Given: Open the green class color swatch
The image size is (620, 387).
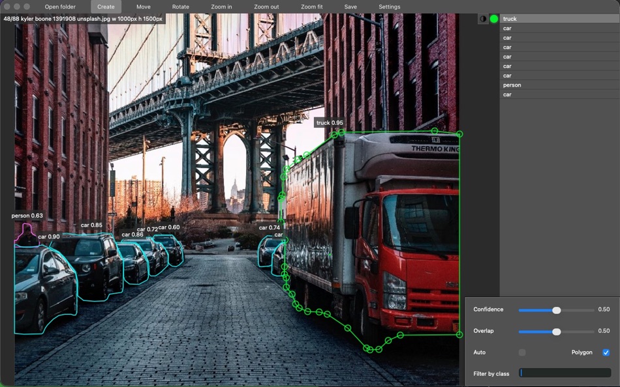Looking at the screenshot, I should [x=494, y=18].
